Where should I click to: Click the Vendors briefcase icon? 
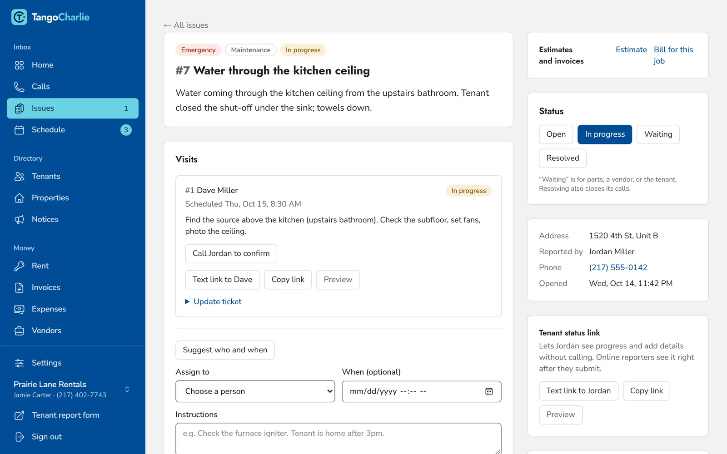click(x=19, y=331)
